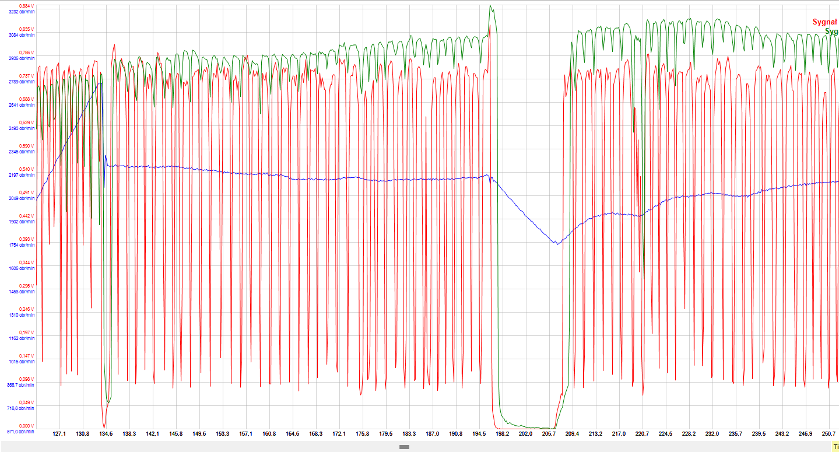Select the 220,7 time axis tick
839x452 pixels.
point(642,434)
